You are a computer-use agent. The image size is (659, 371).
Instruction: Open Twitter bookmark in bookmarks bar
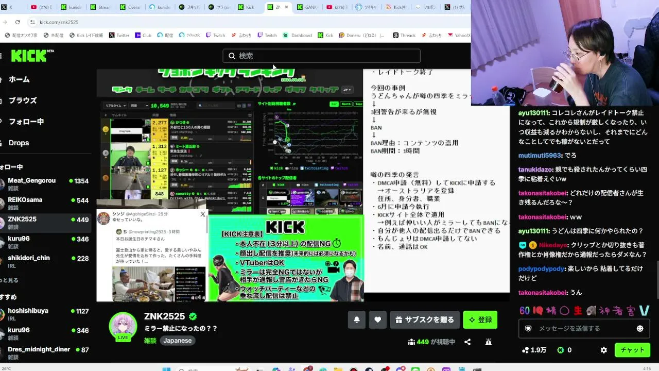[119, 36]
